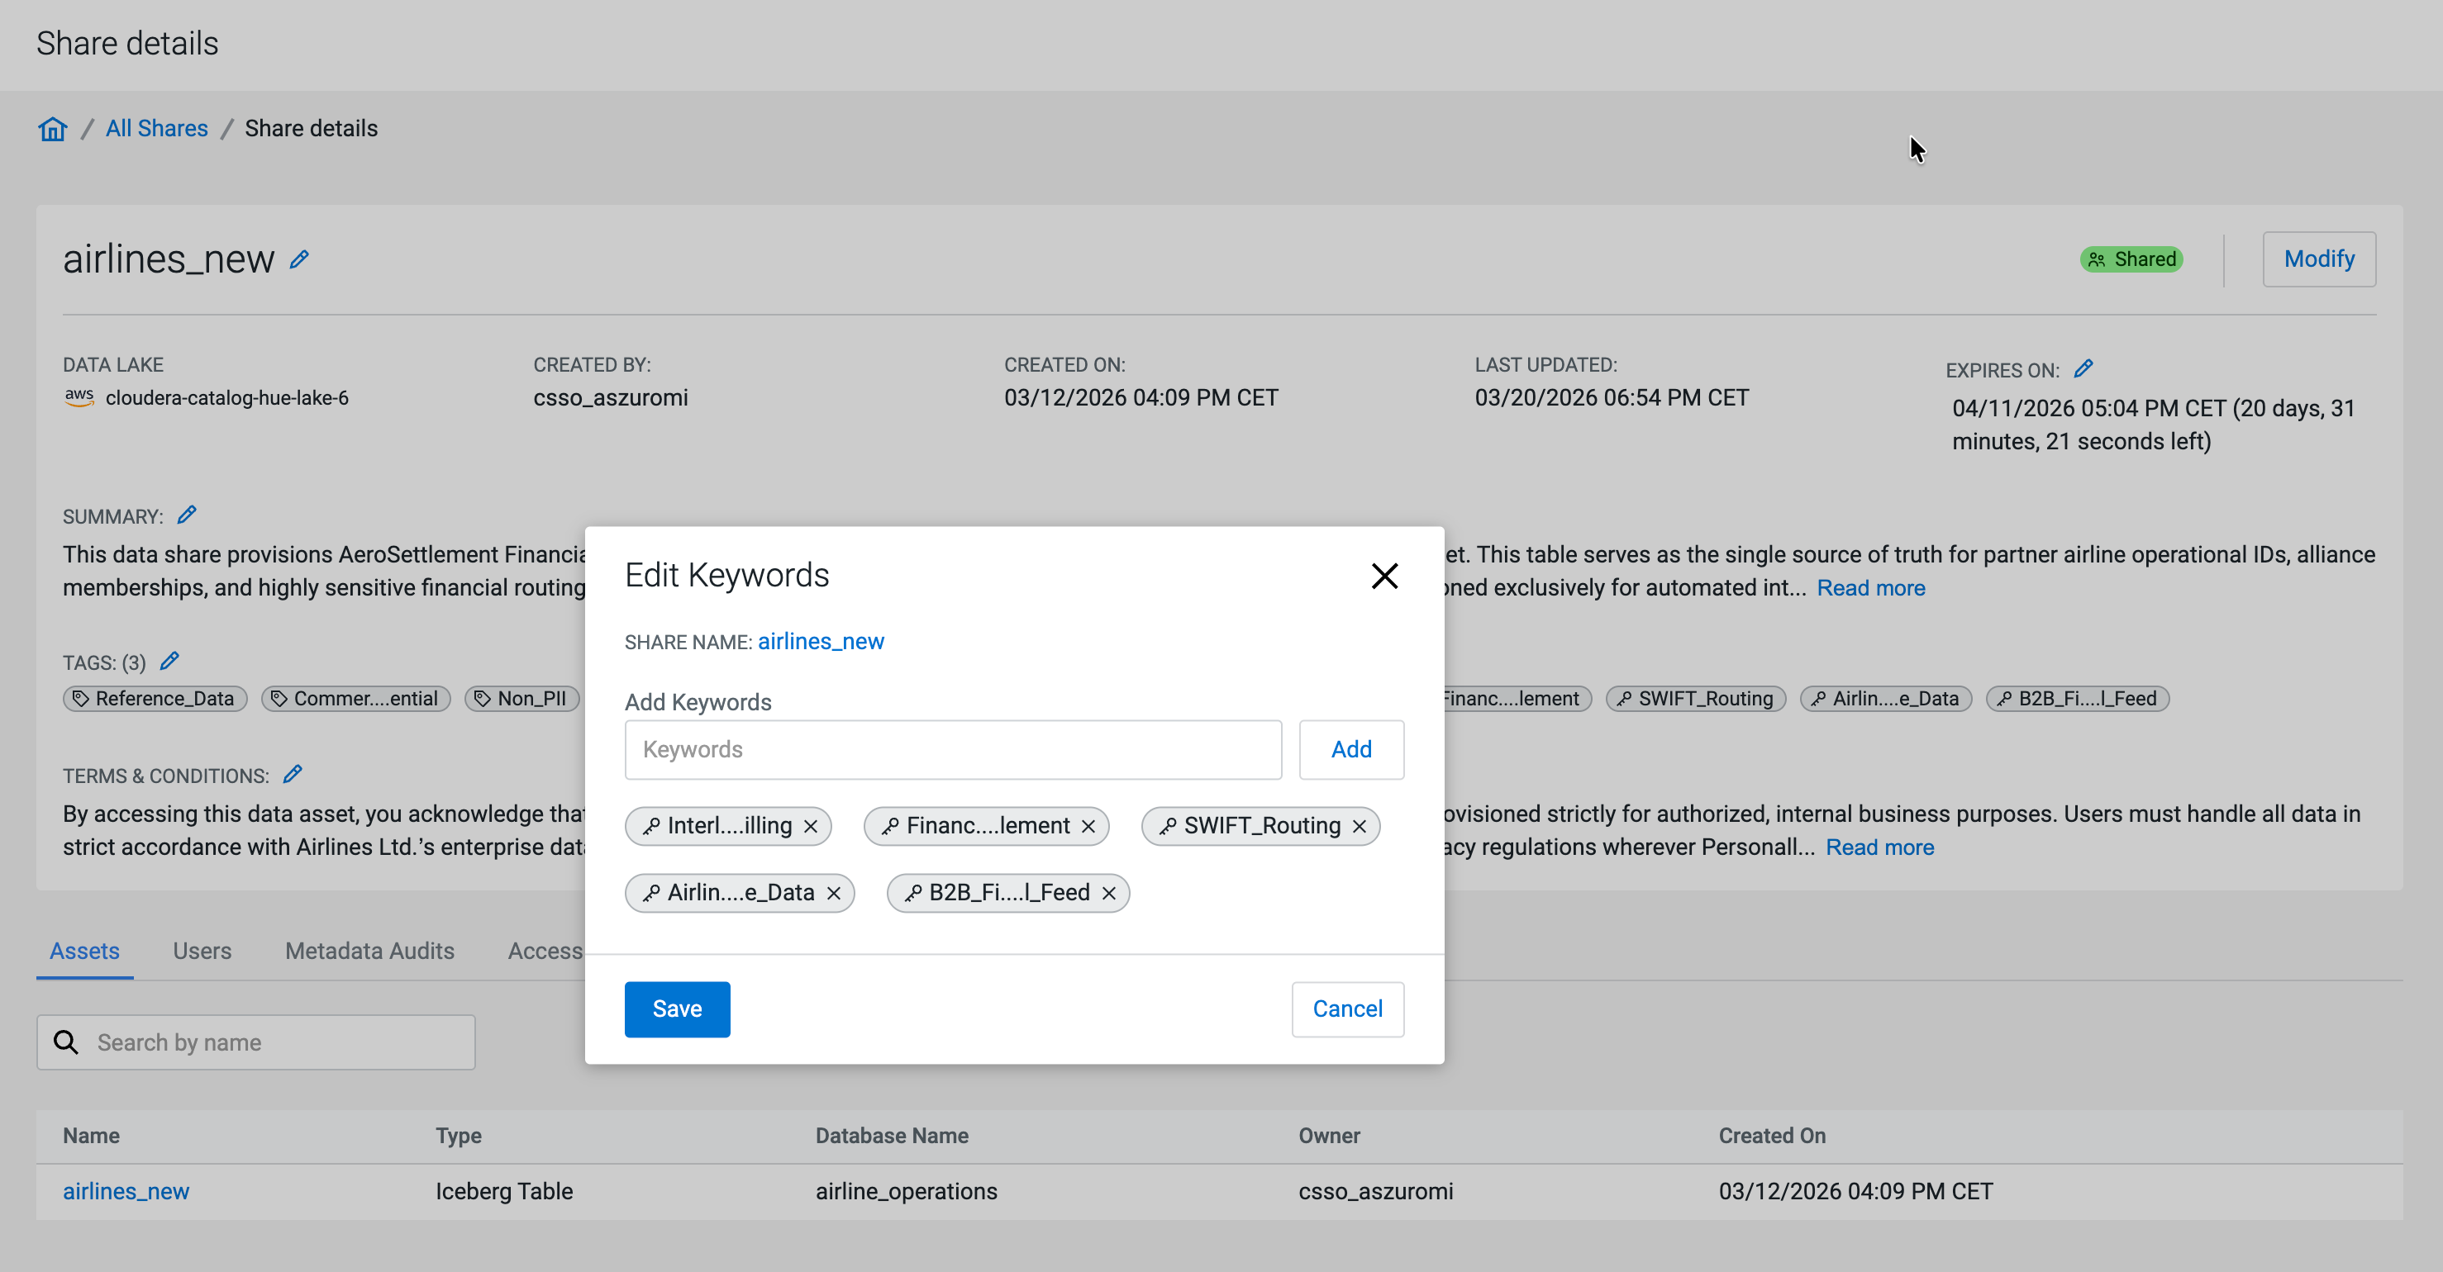Focus the Keywords input field
The image size is (2443, 1272).
(x=952, y=750)
